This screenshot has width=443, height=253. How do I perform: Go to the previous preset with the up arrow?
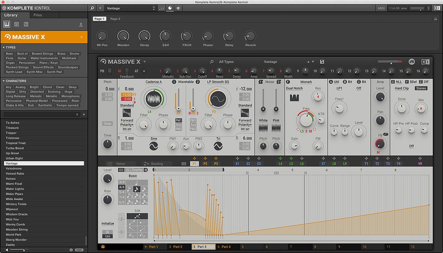click(x=308, y=62)
